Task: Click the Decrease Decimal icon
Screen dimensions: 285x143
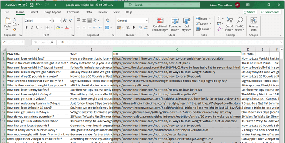Action: tap(146, 28)
